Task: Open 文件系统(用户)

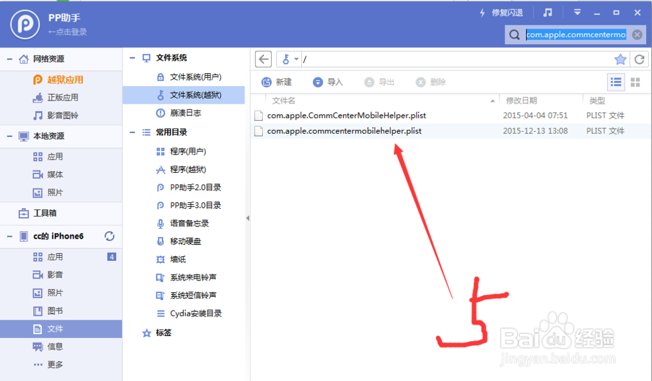Action: point(189,77)
